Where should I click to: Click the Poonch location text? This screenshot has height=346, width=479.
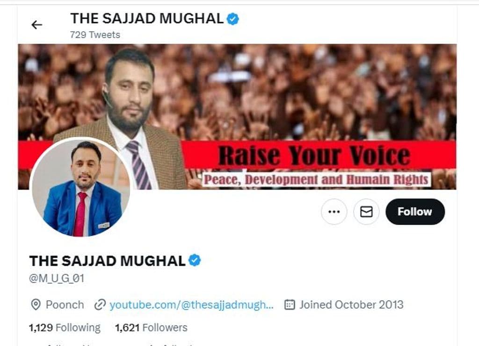pos(65,305)
